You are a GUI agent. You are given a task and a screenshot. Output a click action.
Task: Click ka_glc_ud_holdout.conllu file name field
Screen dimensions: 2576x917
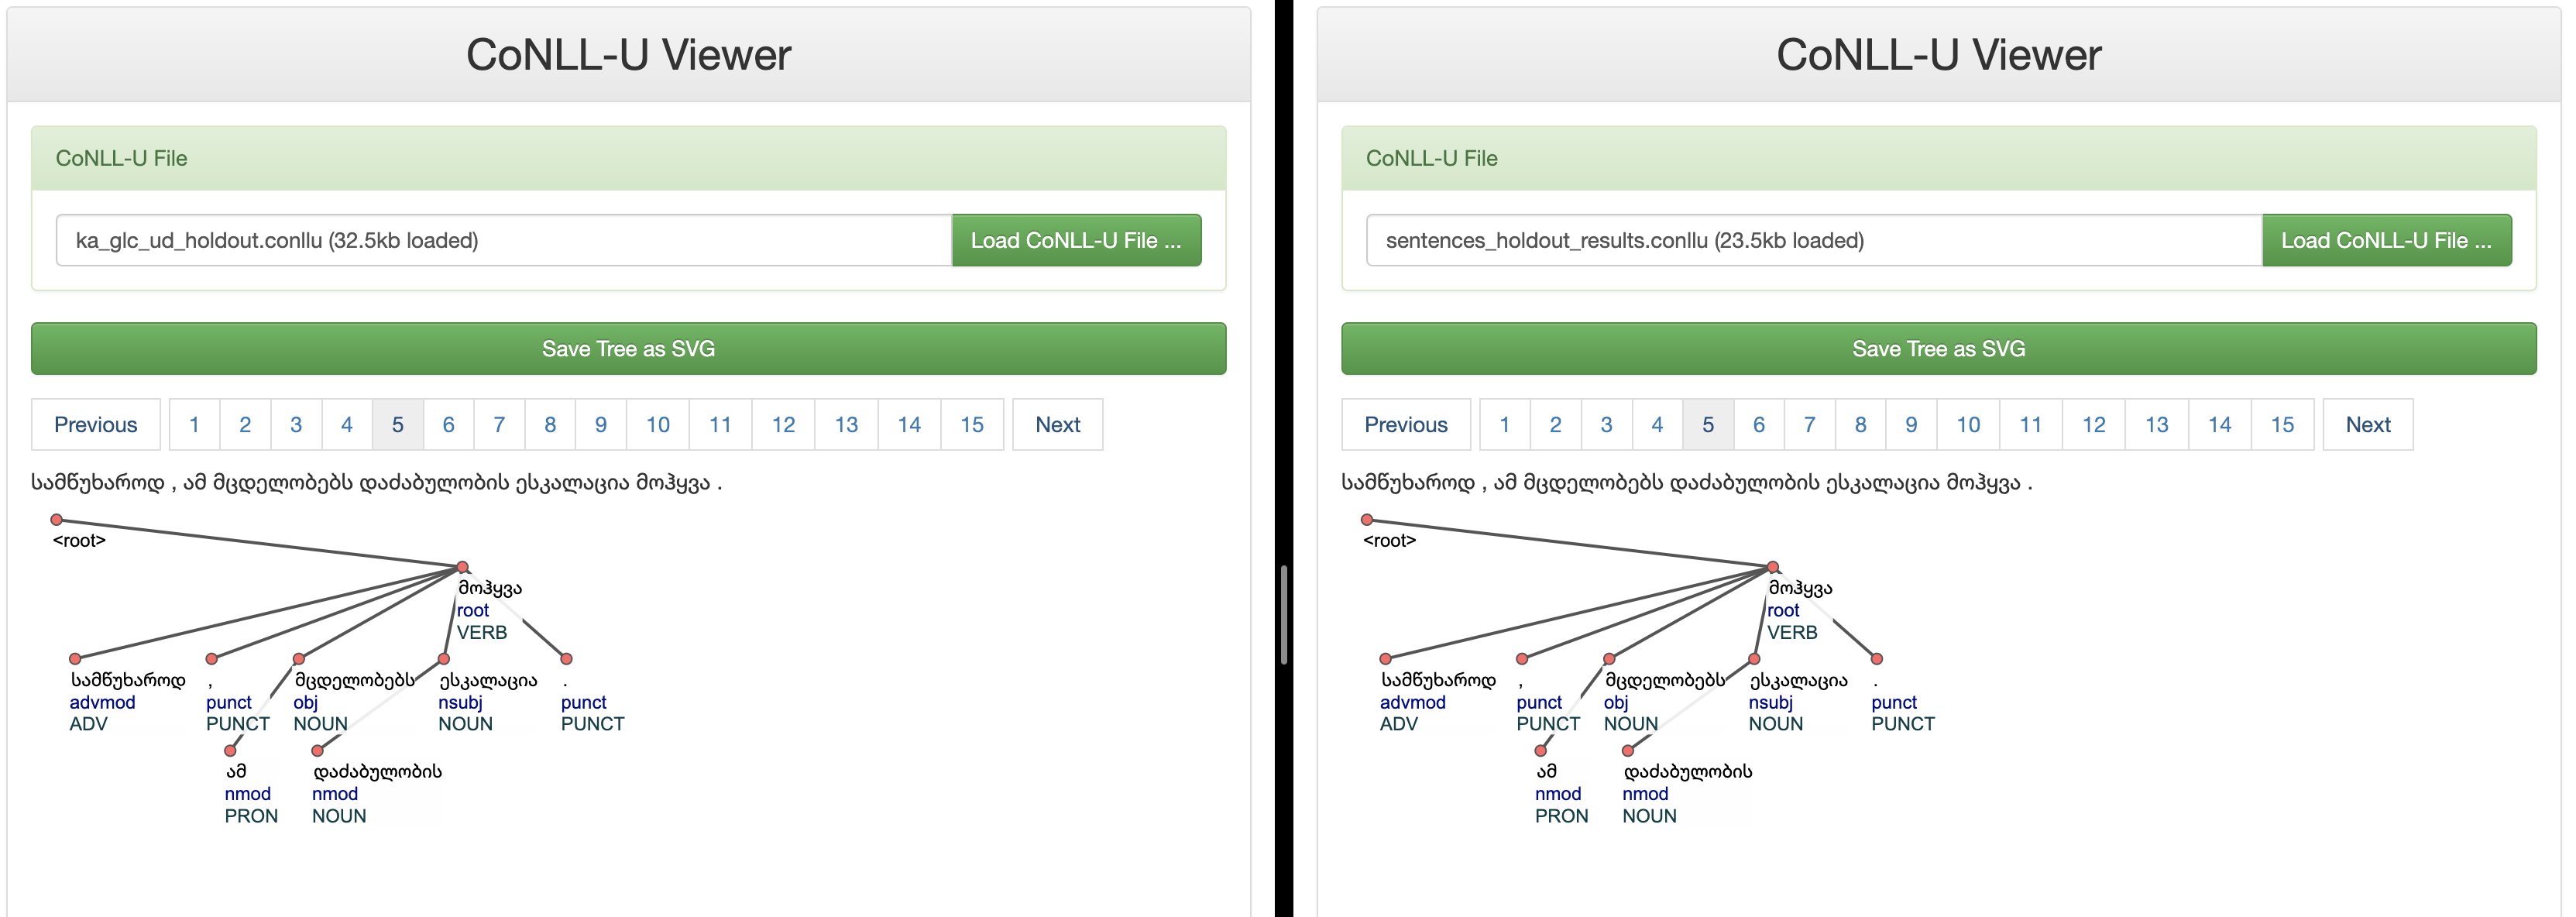point(503,240)
